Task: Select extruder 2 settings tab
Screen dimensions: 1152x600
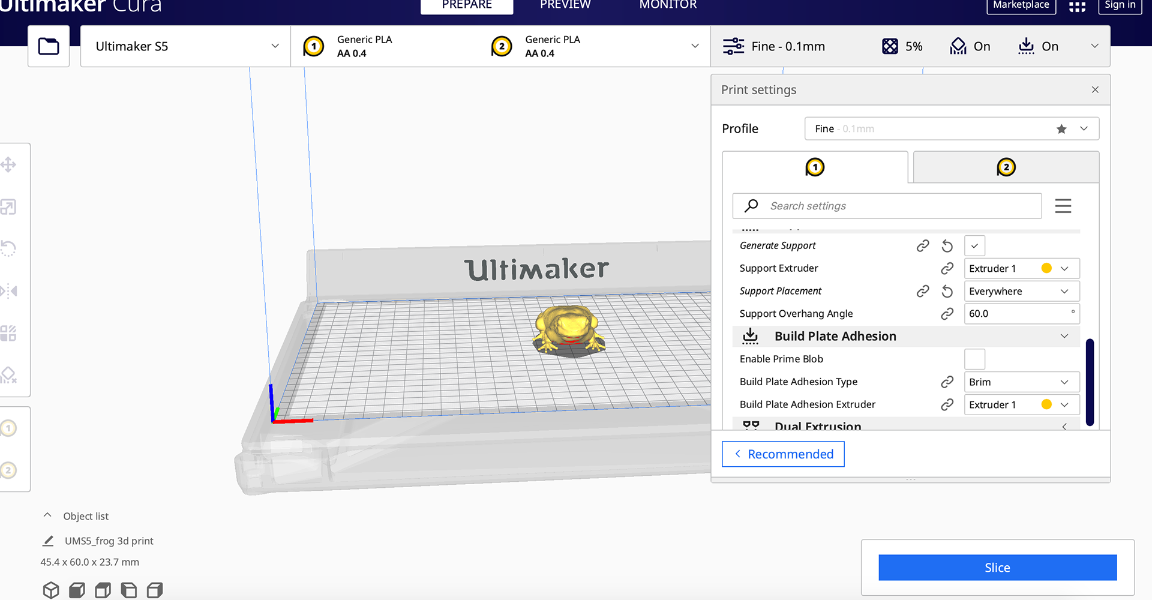Action: [x=1006, y=167]
